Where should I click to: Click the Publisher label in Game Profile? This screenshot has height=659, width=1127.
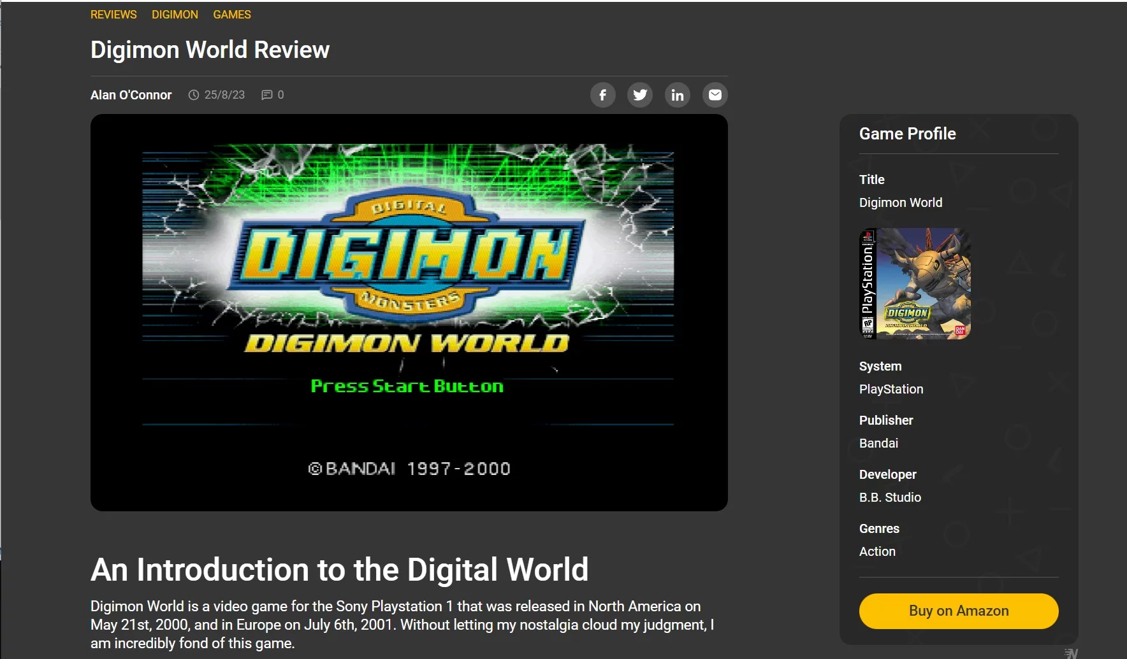point(886,420)
